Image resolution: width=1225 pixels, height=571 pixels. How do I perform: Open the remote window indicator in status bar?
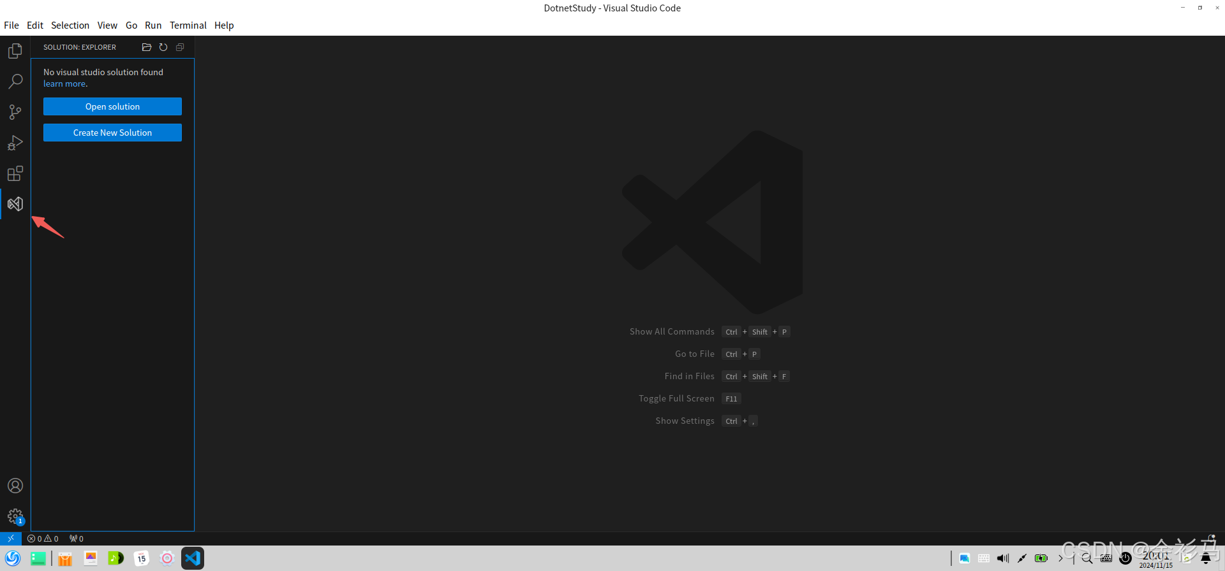[11, 538]
